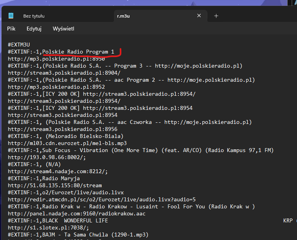This screenshot has height=240, width=297.
Task: Click the 'BLACK WONDERFUL LIFE' line
Action: pos(58,220)
